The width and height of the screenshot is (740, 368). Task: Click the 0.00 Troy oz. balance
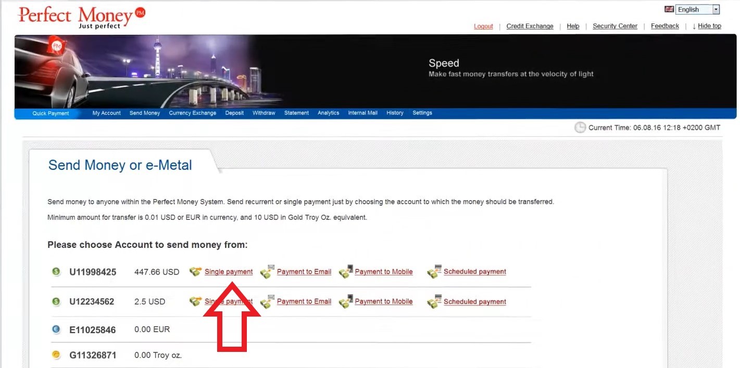click(x=158, y=356)
